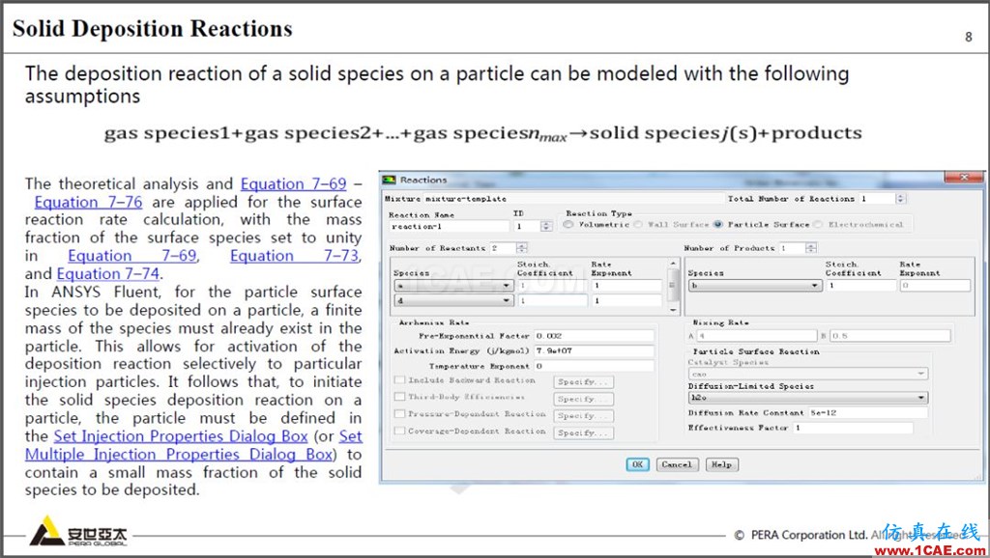Open the reactant species dropdown showing d
Screen dimensions: 990x558
(453, 301)
